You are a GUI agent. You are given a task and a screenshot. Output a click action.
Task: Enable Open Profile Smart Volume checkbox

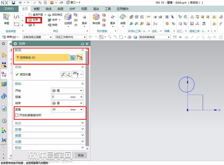17,115
